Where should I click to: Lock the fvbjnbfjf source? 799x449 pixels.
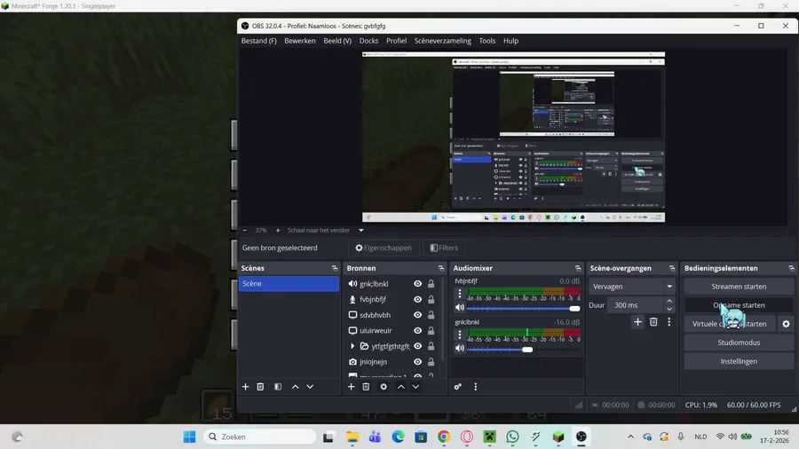point(431,299)
